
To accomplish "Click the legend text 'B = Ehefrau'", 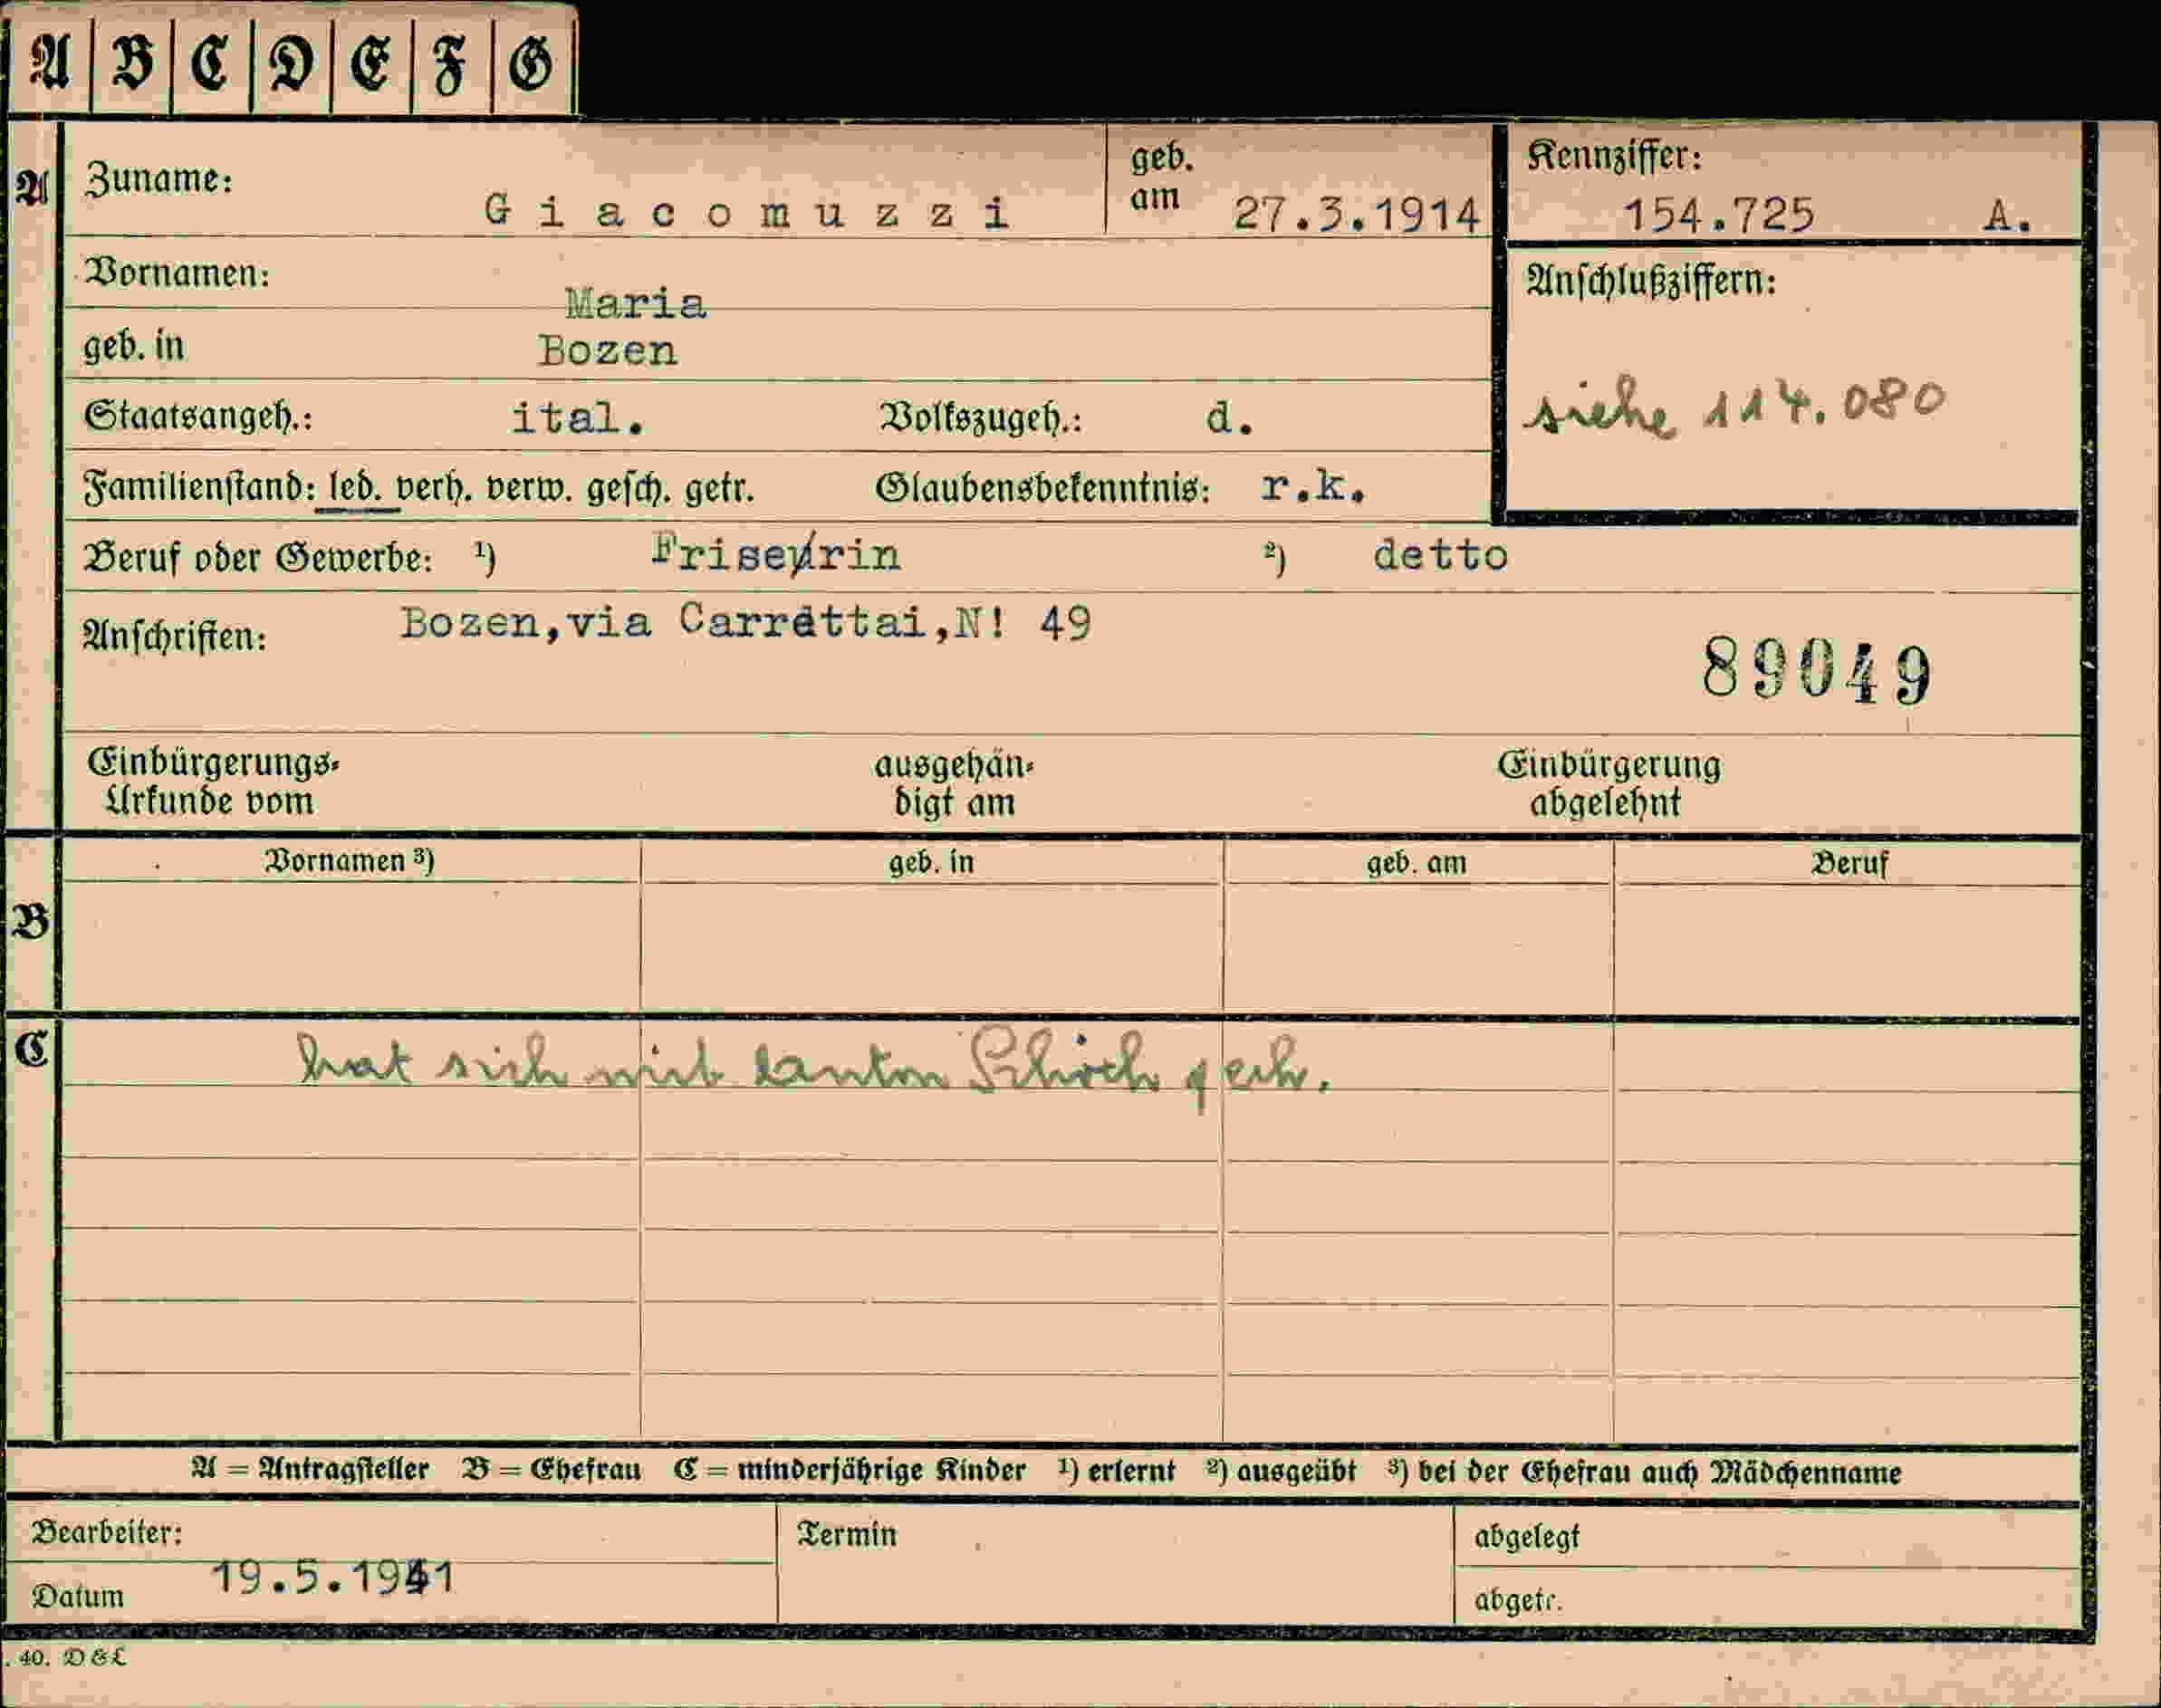I will (551, 1470).
